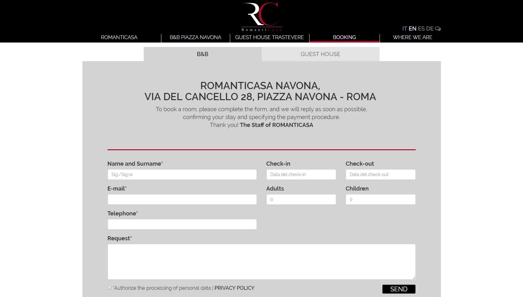Submit the form with SEND
Image resolution: width=523 pixels, height=297 pixels.
point(399,289)
